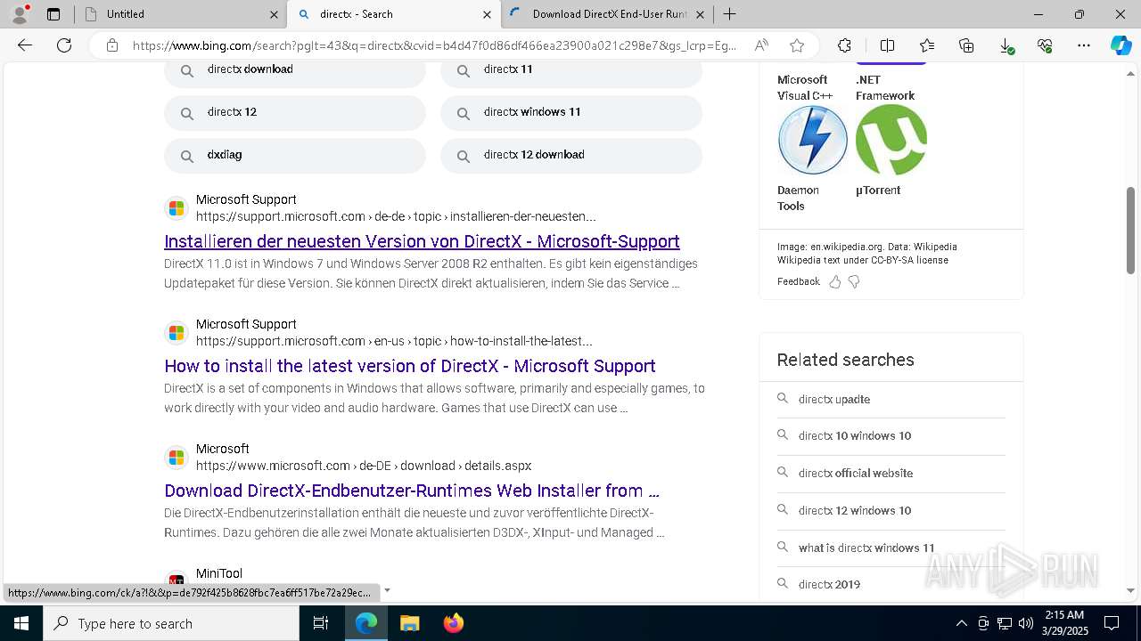Open 'Download DirectX-Endbenutzer-Runtimes Web Installer' result
Image resolution: width=1141 pixels, height=641 pixels.
(x=412, y=491)
